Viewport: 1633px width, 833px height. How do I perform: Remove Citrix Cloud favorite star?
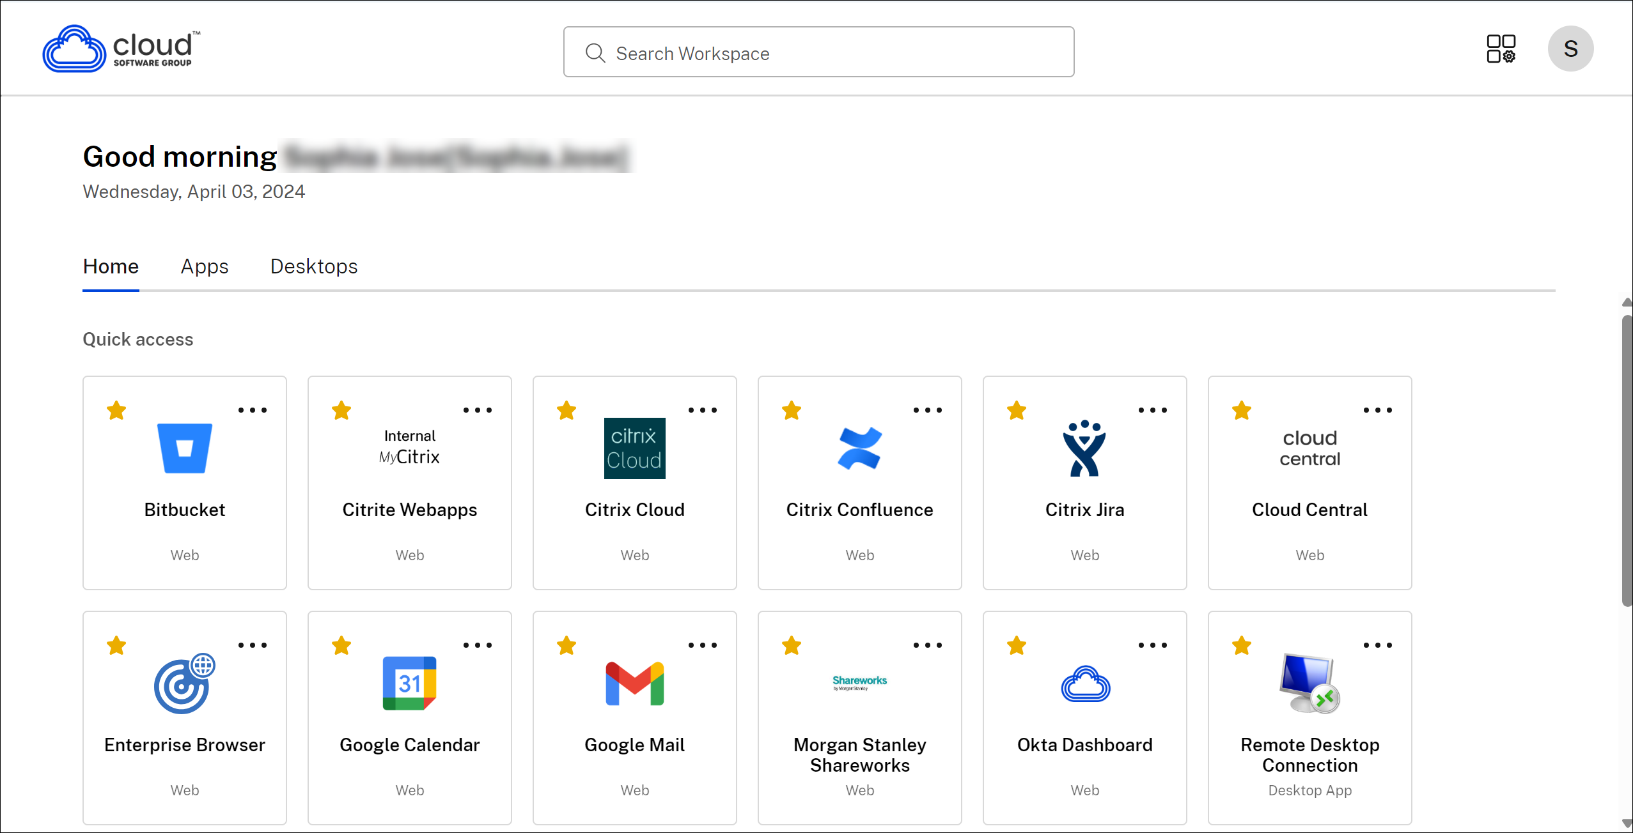click(566, 410)
